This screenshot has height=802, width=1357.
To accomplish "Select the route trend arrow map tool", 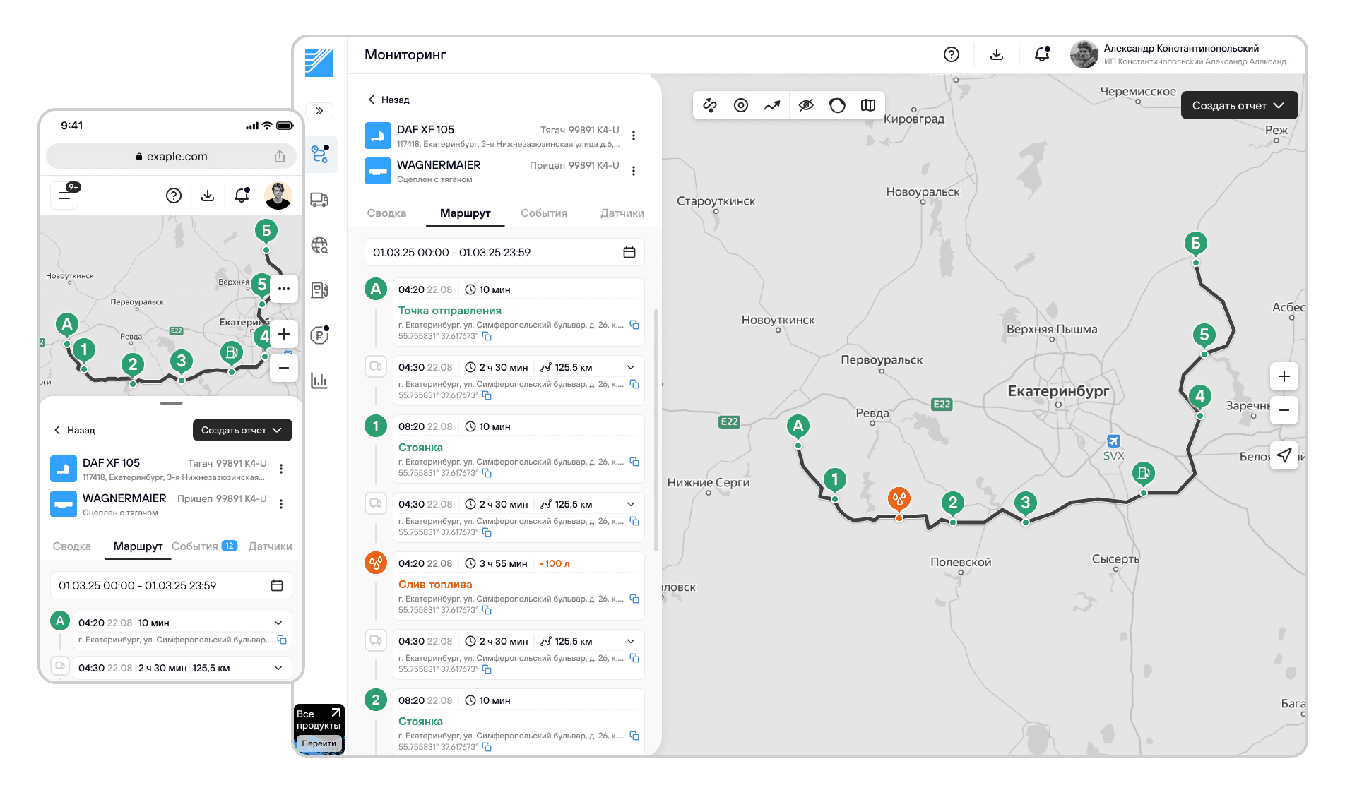I will coord(772,105).
